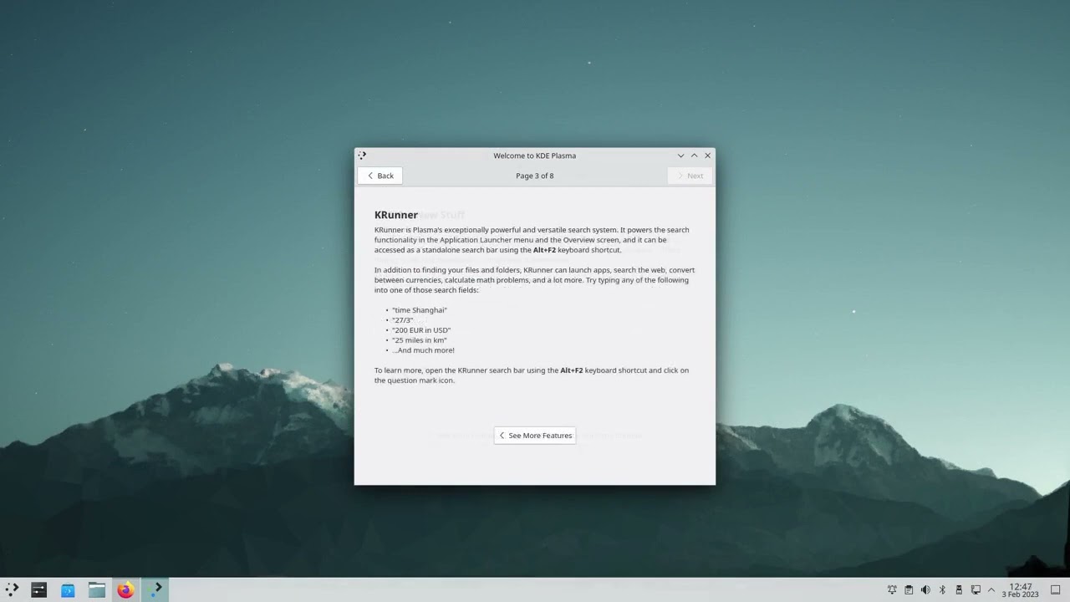The image size is (1070, 602).
Task: Click the disabled Next button
Action: point(690,176)
